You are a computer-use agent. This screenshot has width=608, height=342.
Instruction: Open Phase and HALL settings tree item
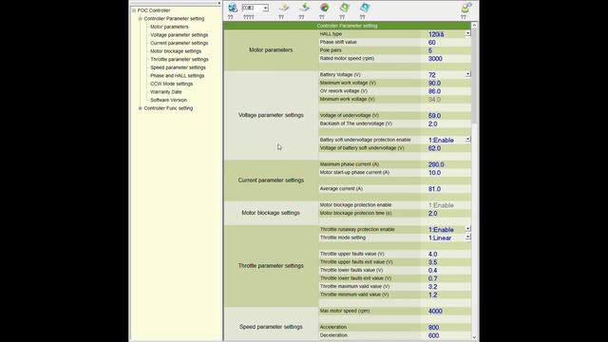(x=178, y=76)
